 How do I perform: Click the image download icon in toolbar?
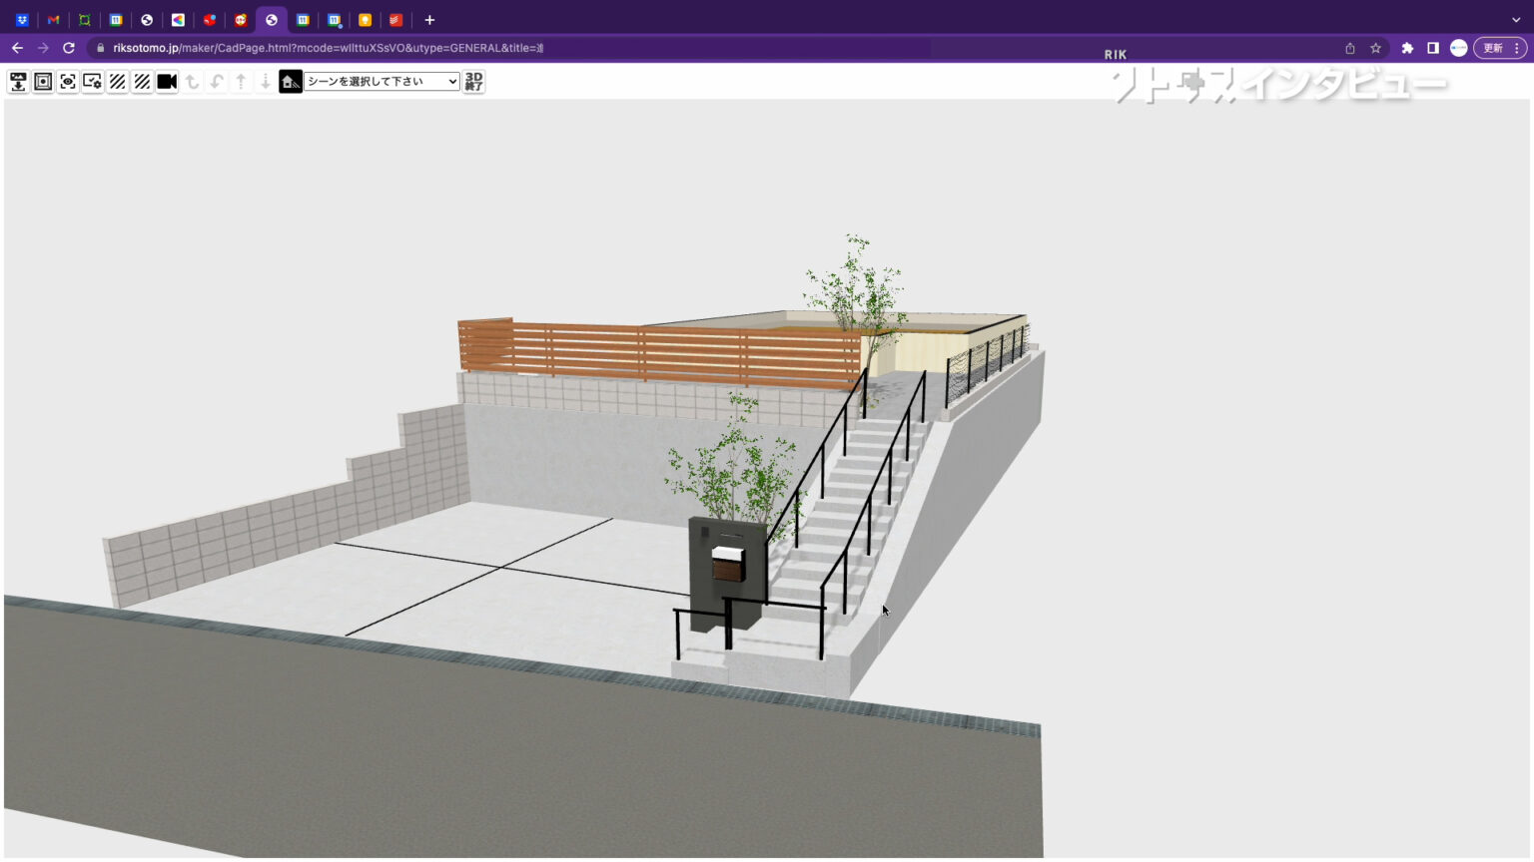point(18,82)
